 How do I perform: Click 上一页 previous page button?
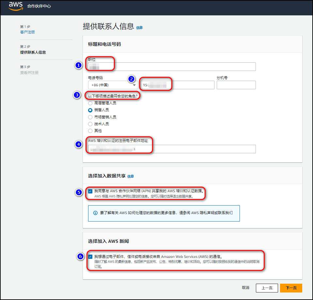tap(267, 288)
